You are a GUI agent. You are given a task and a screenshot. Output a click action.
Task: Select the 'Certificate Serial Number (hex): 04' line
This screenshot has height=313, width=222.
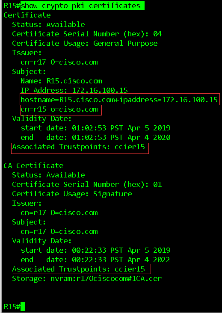(x=87, y=34)
